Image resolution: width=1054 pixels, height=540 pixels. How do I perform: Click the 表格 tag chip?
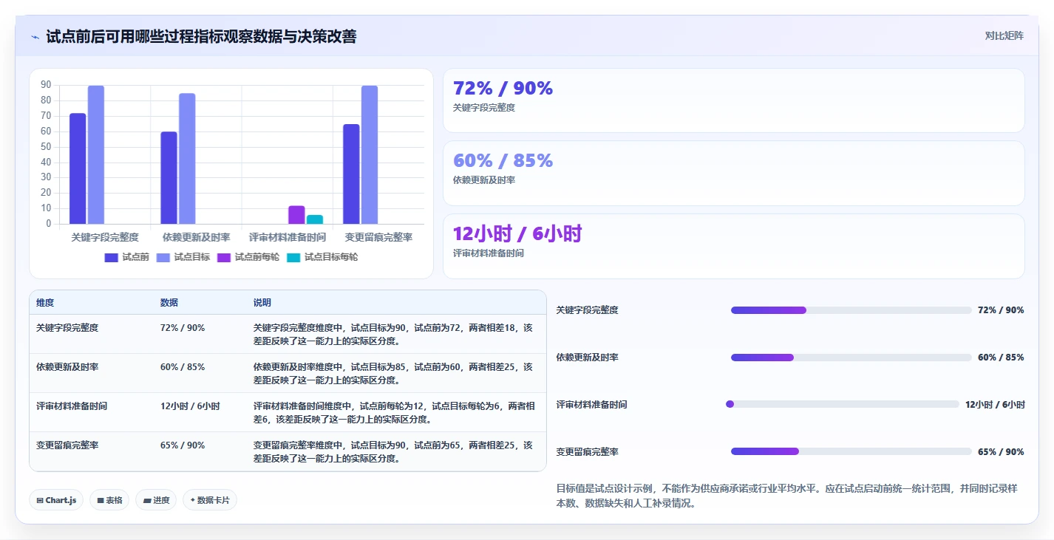[109, 500]
